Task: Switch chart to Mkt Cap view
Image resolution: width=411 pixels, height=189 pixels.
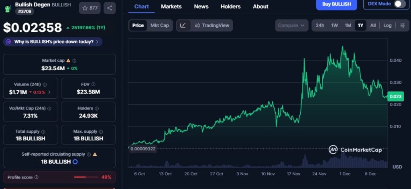Action: [x=159, y=25]
